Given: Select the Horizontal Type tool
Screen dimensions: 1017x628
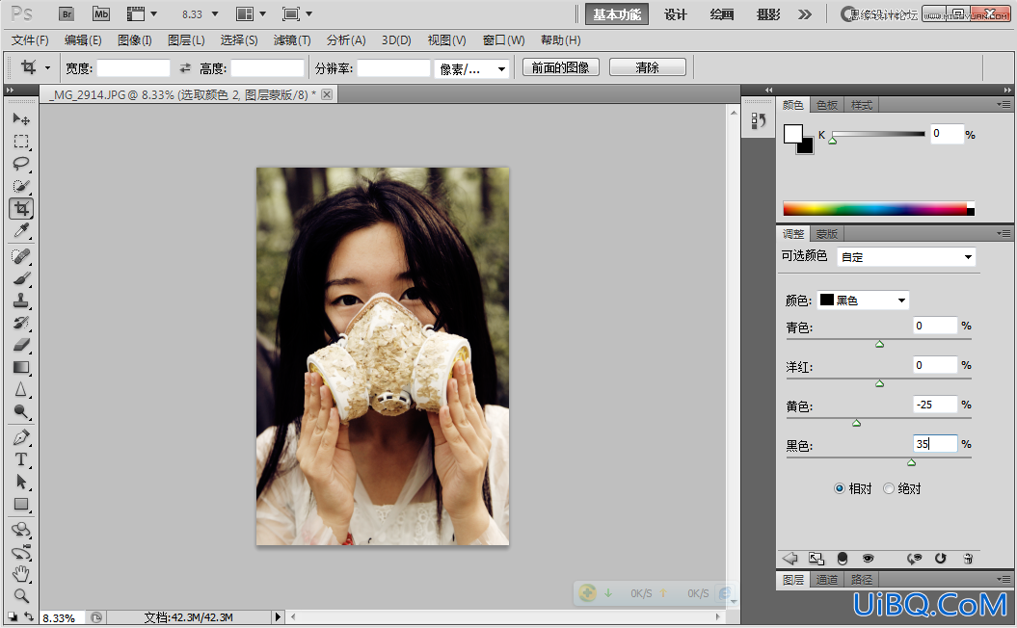Looking at the screenshot, I should click(21, 459).
